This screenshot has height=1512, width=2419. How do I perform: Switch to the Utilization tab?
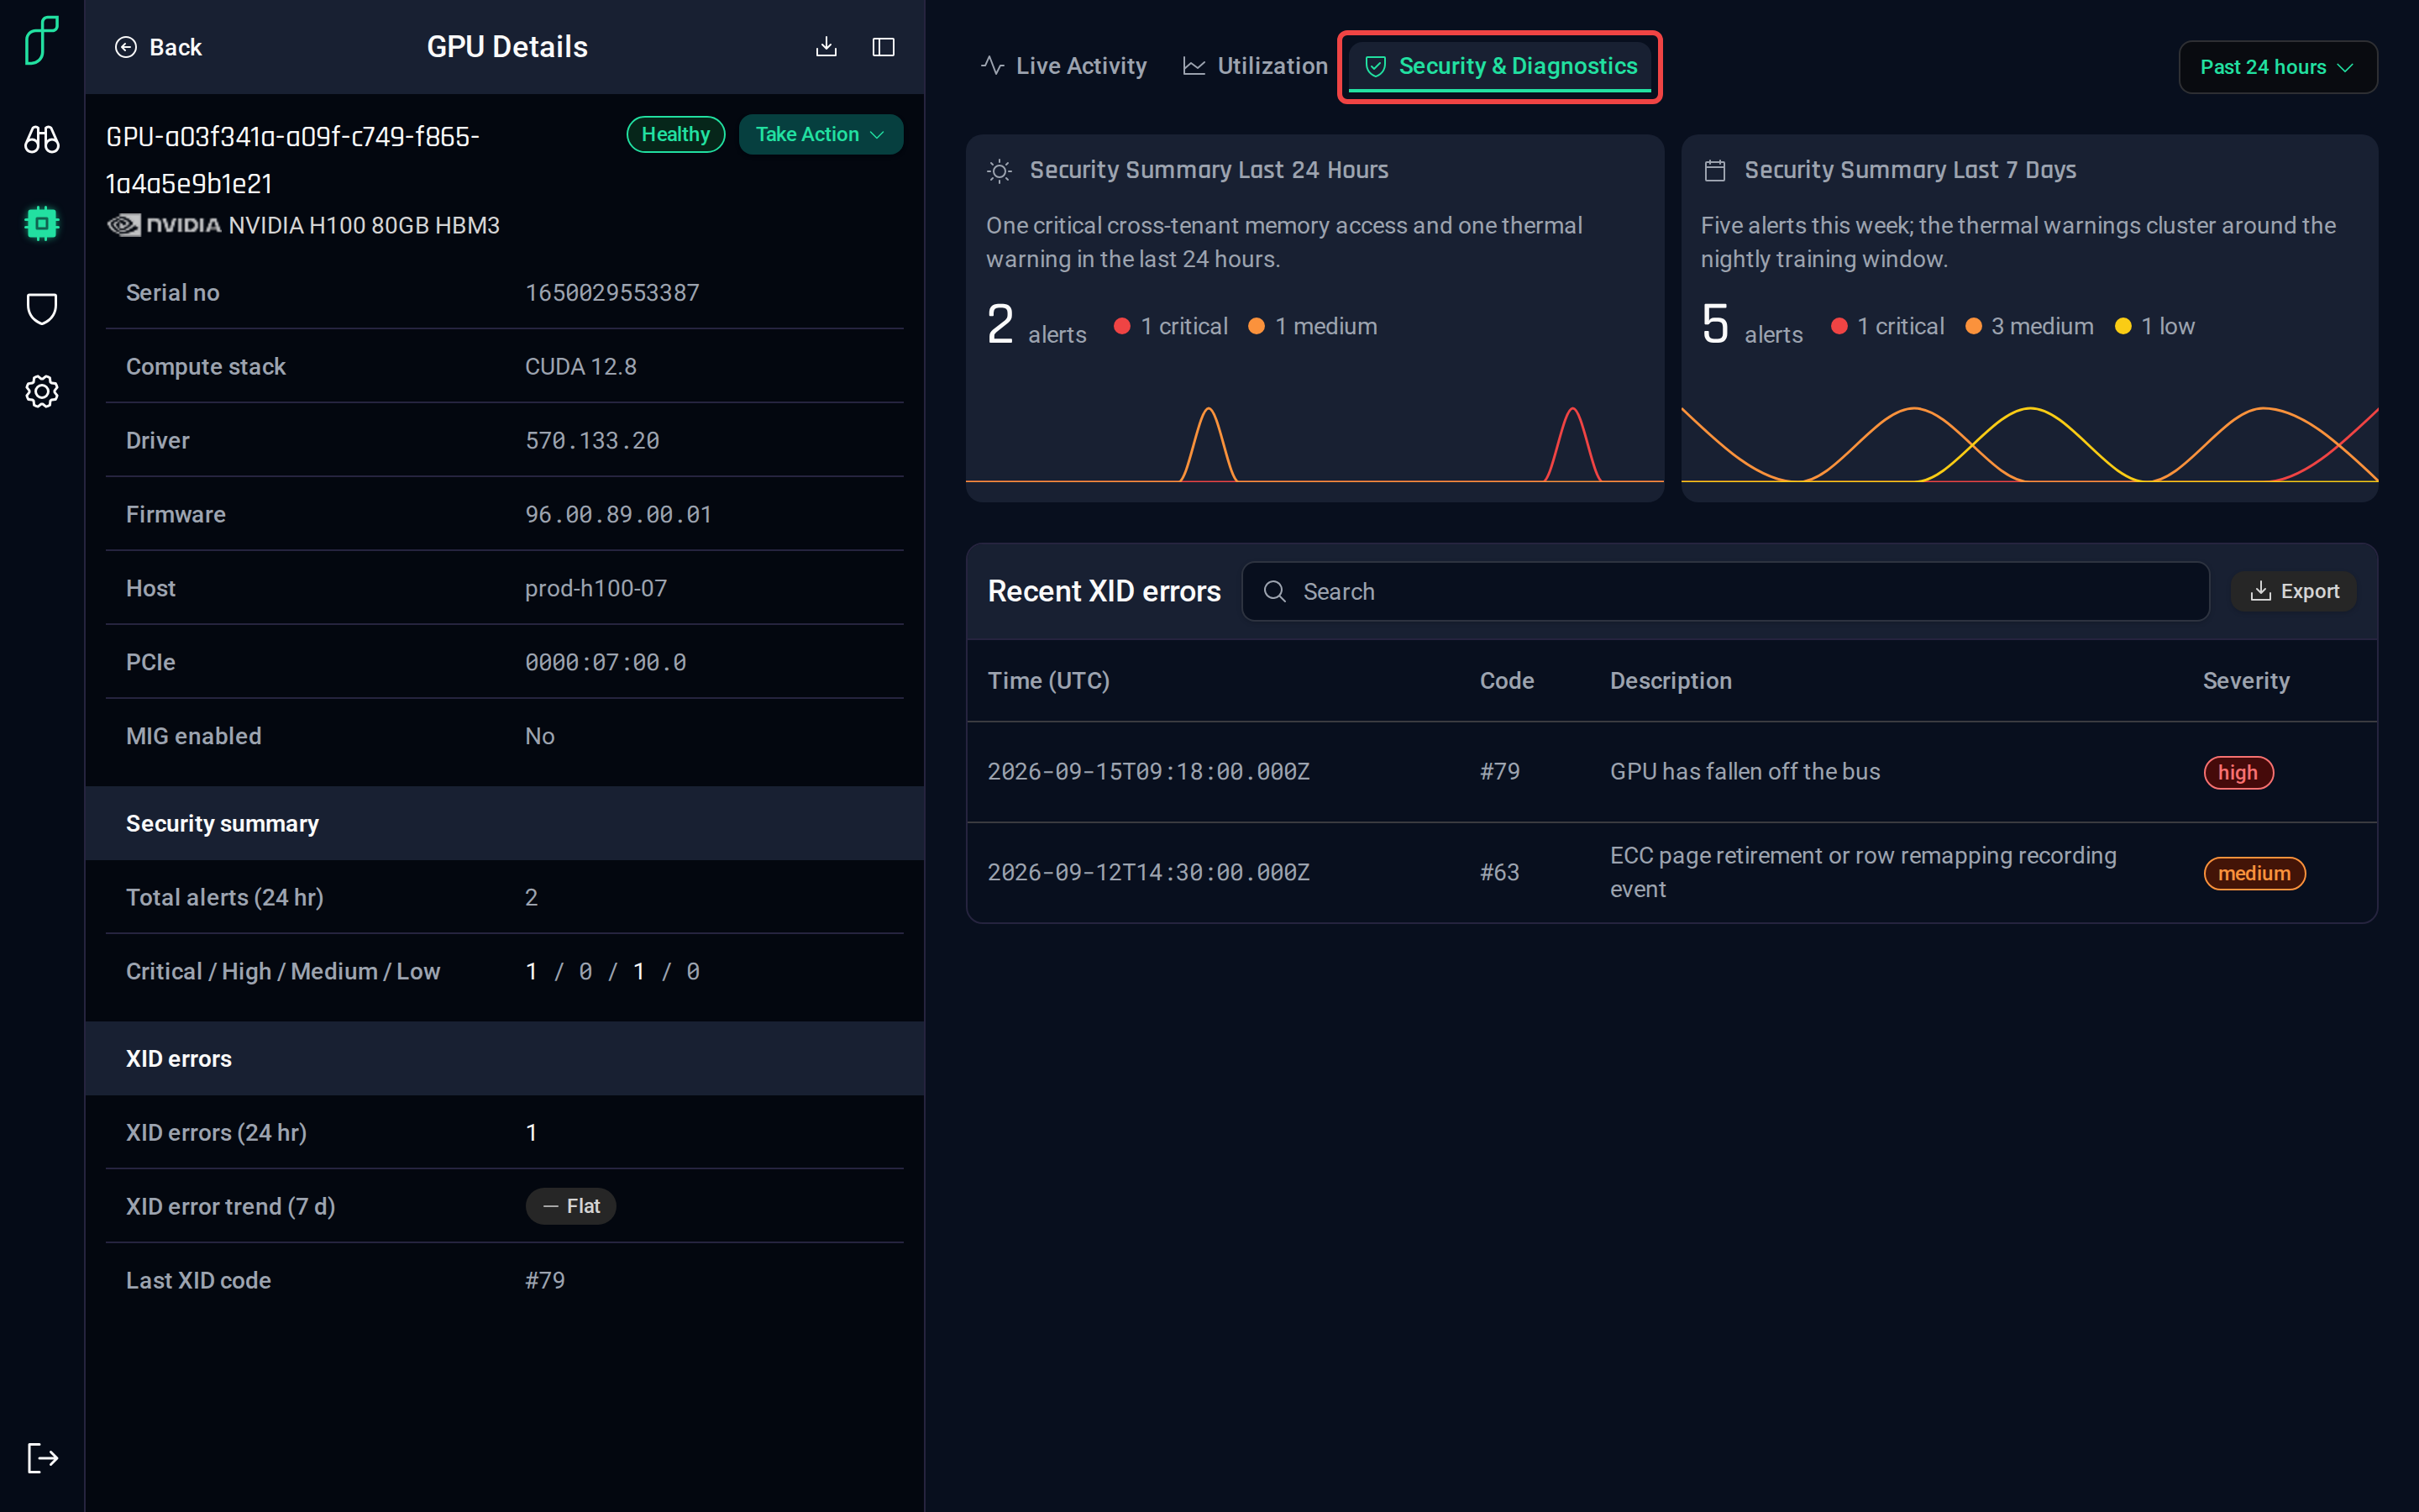1255,66
